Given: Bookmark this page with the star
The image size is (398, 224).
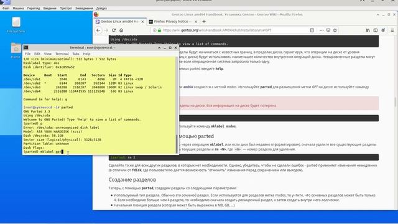Looking at the screenshot, I should point(335,30).
